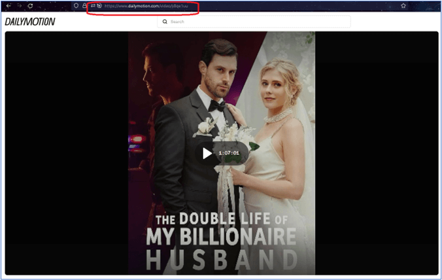The image size is (442, 280).
Task: Open the site permissions icon in address bar
Action: 93,6
